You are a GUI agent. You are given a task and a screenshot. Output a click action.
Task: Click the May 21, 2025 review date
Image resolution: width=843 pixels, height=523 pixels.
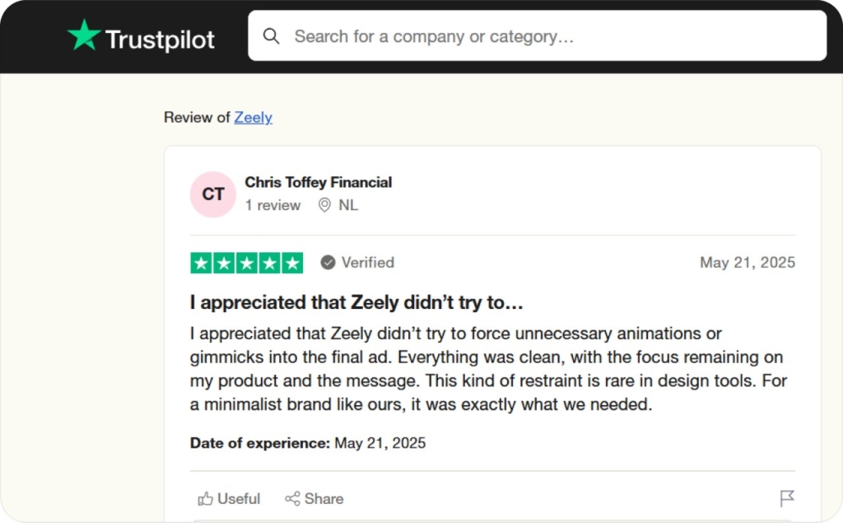[x=747, y=263]
